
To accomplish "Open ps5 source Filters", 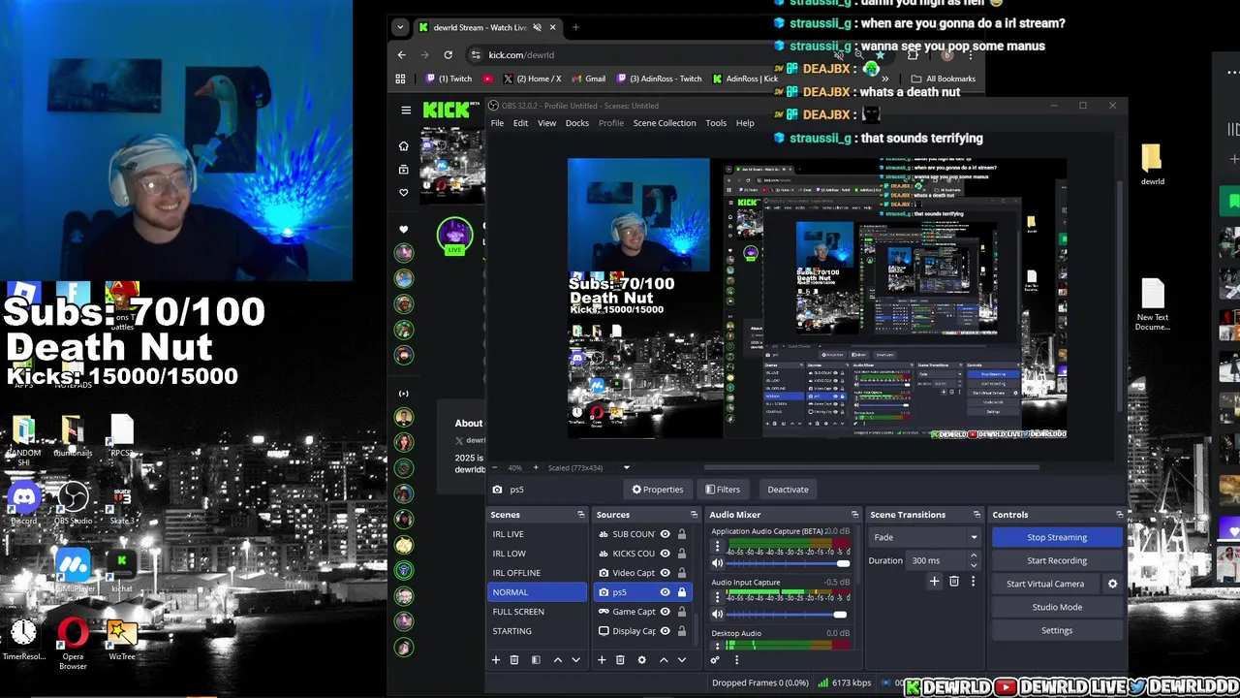I will click(x=723, y=490).
